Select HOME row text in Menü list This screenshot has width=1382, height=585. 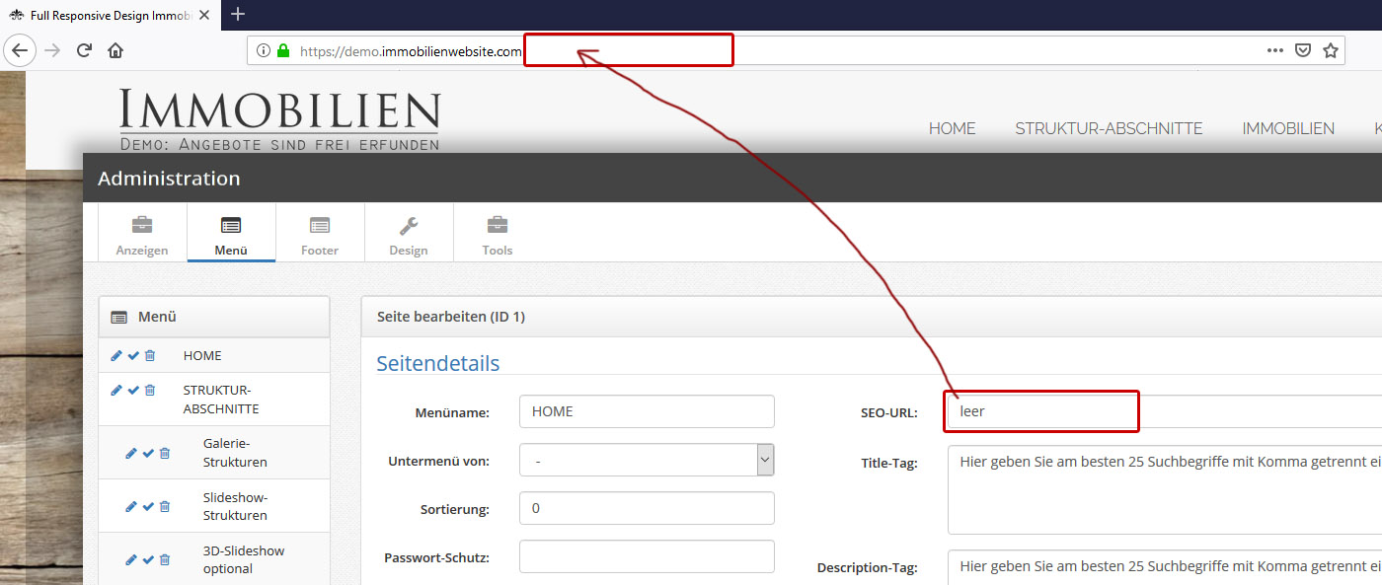(202, 355)
